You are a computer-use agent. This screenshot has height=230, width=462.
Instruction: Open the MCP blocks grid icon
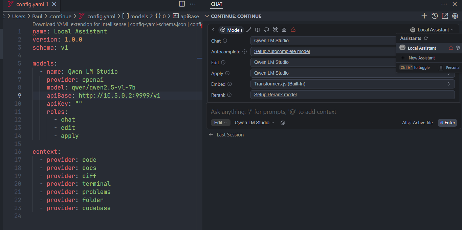(284, 30)
